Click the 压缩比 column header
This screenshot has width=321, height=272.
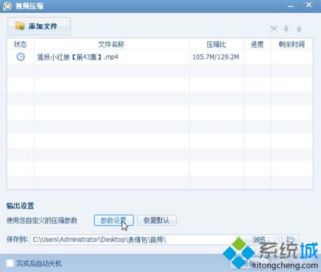point(216,44)
